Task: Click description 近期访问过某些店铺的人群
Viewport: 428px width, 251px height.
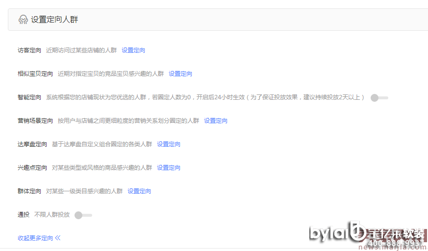Action: [x=81, y=50]
